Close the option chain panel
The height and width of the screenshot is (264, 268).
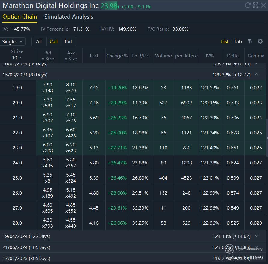pyautogui.click(x=263, y=5)
